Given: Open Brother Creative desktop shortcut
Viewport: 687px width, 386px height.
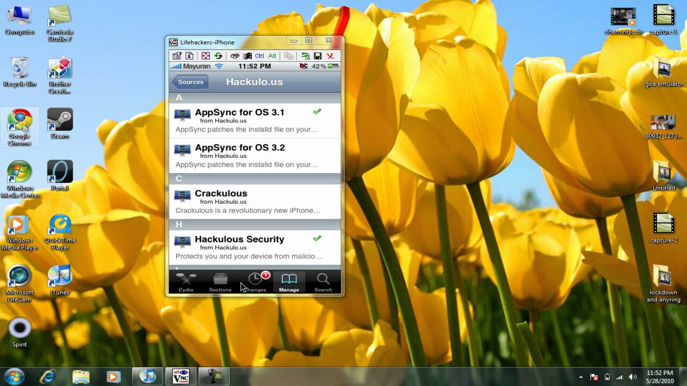Looking at the screenshot, I should pos(60,76).
